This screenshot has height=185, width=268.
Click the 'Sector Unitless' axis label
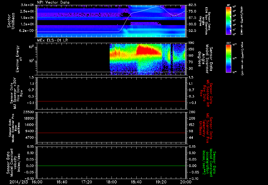pyautogui.click(x=11, y=21)
